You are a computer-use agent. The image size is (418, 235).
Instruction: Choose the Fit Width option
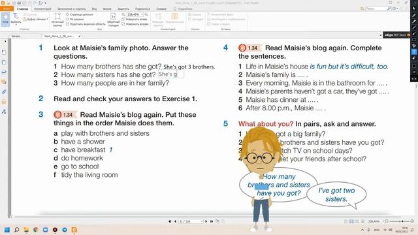pos(75,19)
